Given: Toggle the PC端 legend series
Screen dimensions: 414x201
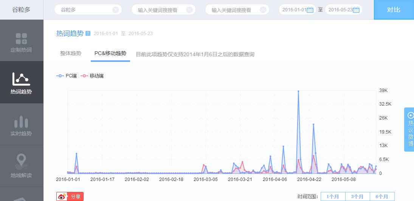Looking at the screenshot, I should coord(67,76).
